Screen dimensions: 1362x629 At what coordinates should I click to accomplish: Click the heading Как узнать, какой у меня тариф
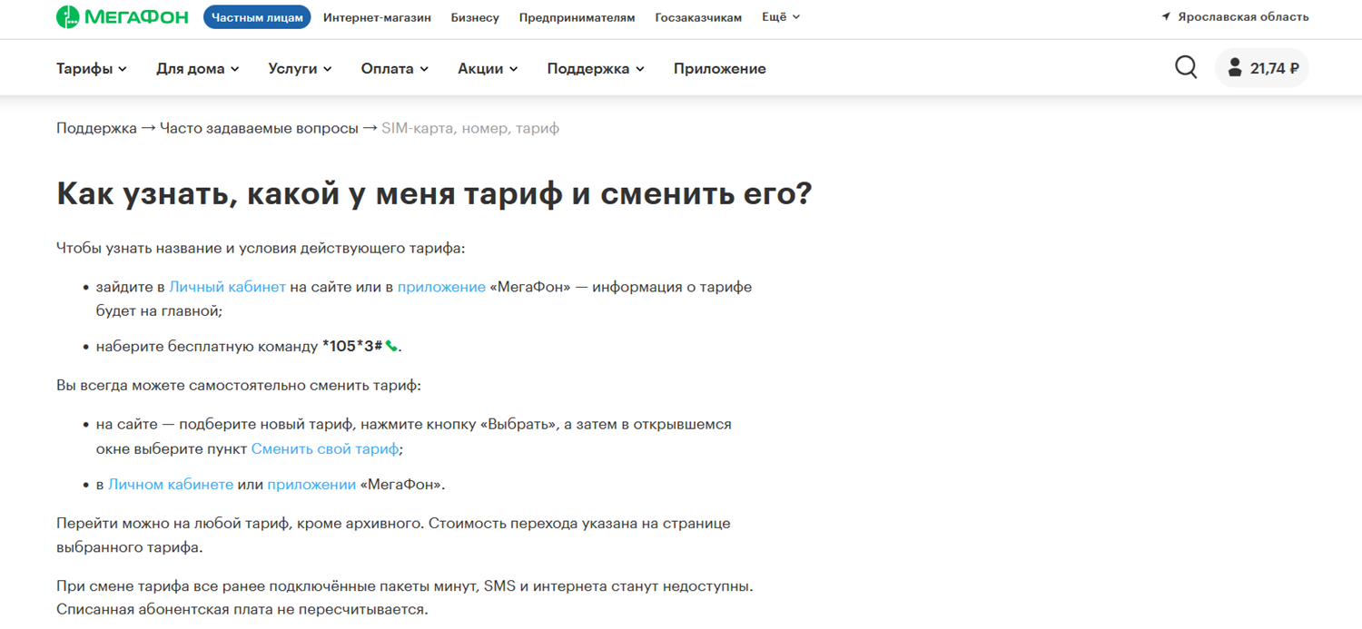point(434,195)
